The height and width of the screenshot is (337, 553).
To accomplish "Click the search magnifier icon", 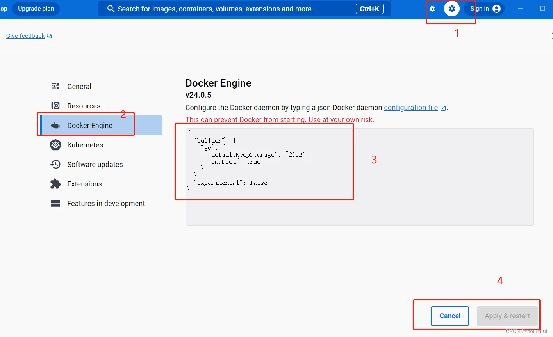I will click(x=111, y=9).
